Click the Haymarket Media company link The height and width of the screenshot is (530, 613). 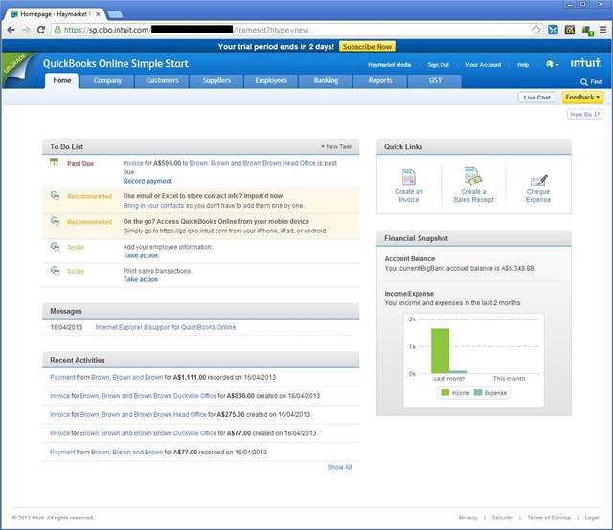click(390, 65)
